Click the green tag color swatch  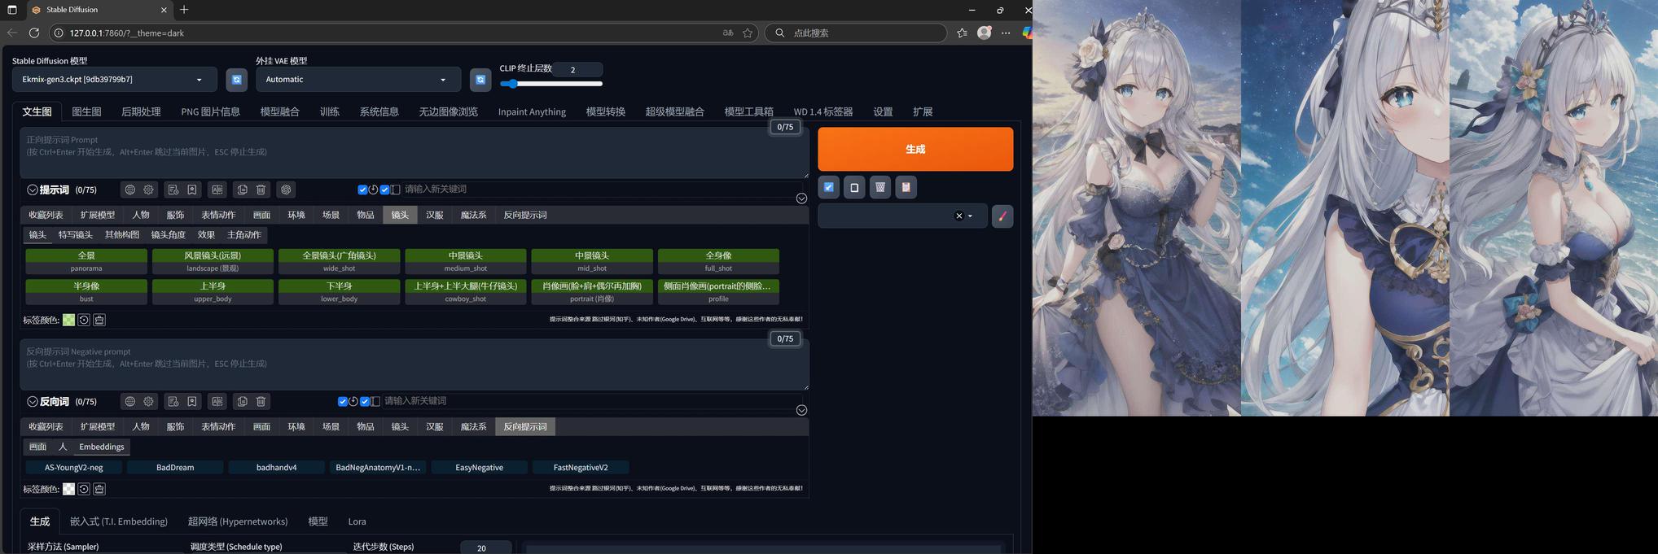pyautogui.click(x=69, y=321)
